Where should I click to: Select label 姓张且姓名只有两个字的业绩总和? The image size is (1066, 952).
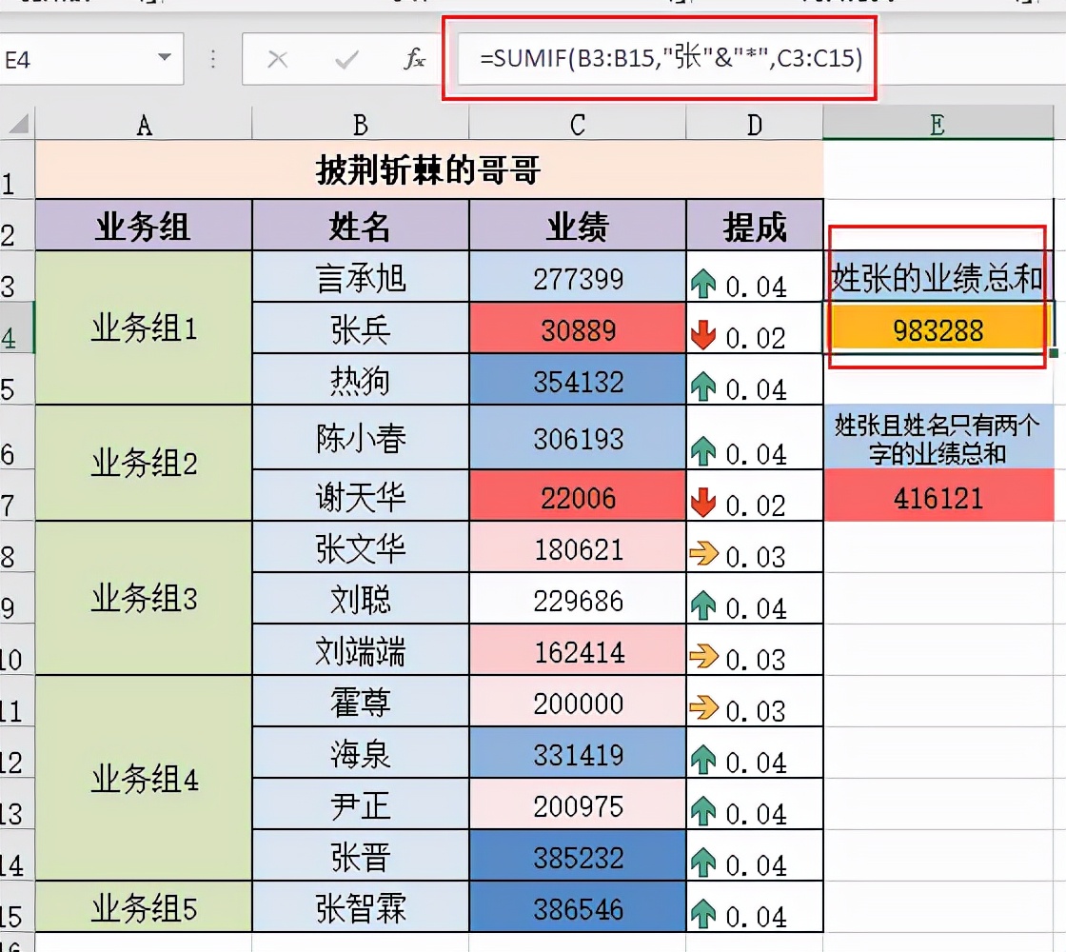[938, 437]
